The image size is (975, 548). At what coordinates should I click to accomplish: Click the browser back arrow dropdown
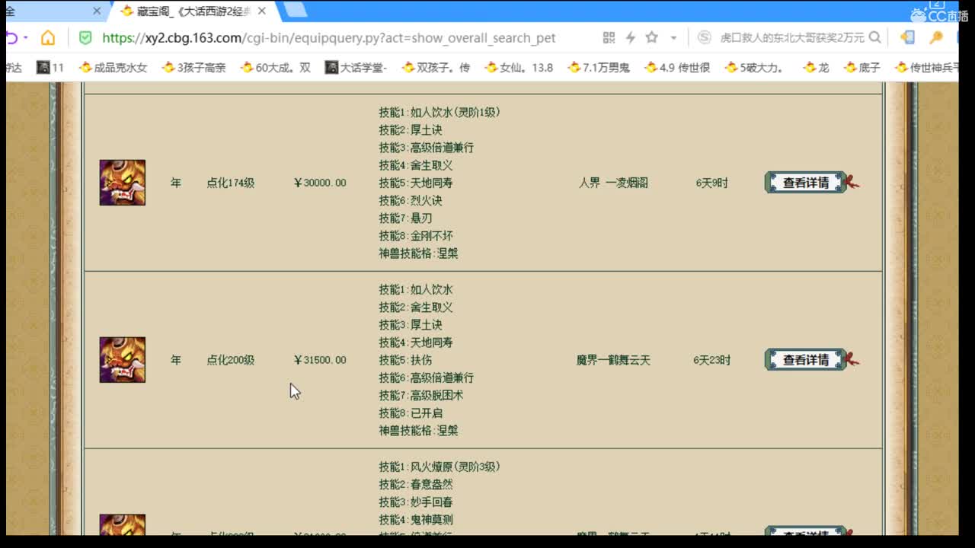pyautogui.click(x=25, y=38)
